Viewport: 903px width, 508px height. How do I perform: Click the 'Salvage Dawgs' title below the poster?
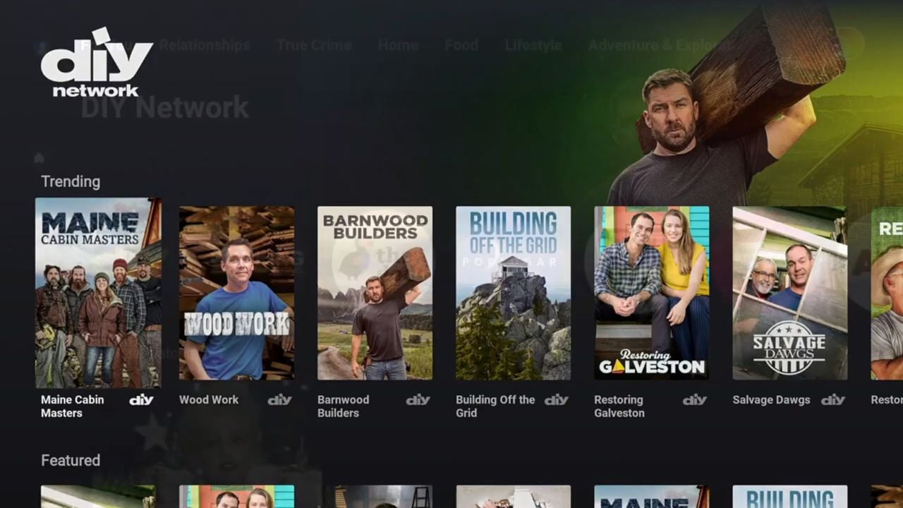point(771,399)
